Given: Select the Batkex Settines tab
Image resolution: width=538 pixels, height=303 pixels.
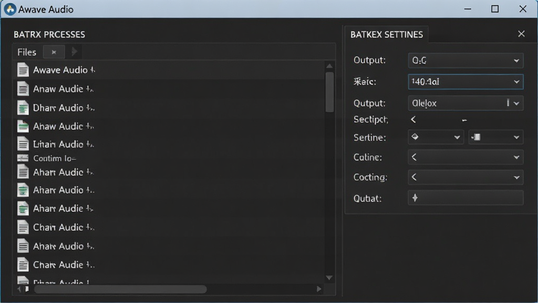Looking at the screenshot, I should click(387, 34).
